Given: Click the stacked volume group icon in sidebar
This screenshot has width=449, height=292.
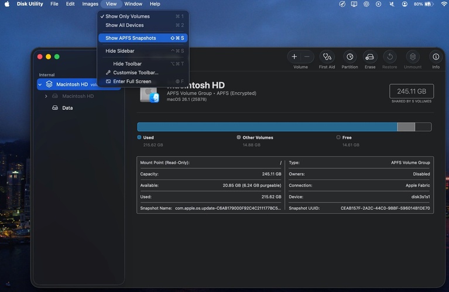Looking at the screenshot, I should pos(49,84).
